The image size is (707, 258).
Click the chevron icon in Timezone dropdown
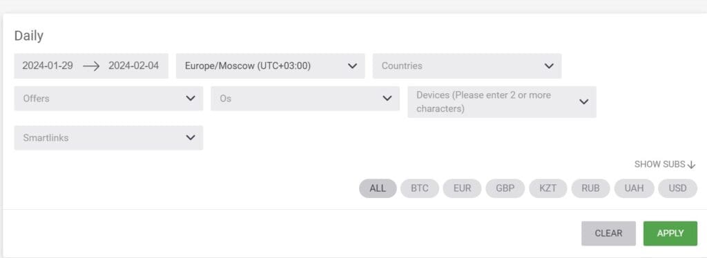point(352,66)
